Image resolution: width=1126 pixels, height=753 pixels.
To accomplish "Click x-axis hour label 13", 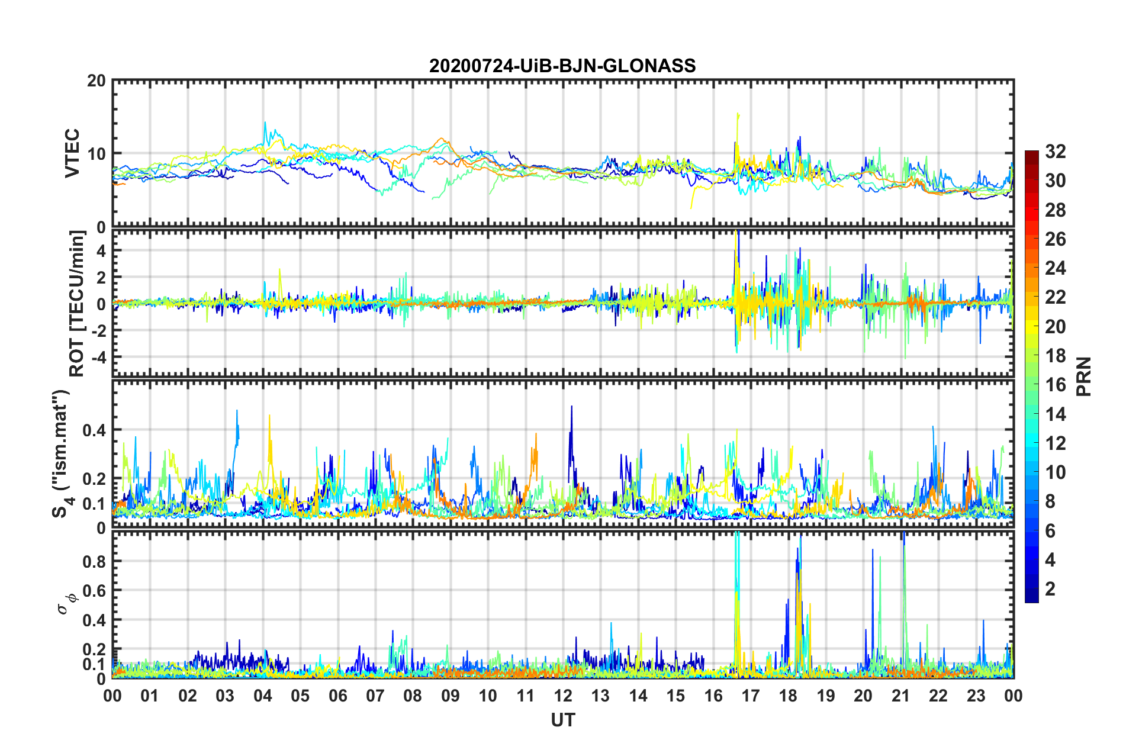I will (x=600, y=696).
